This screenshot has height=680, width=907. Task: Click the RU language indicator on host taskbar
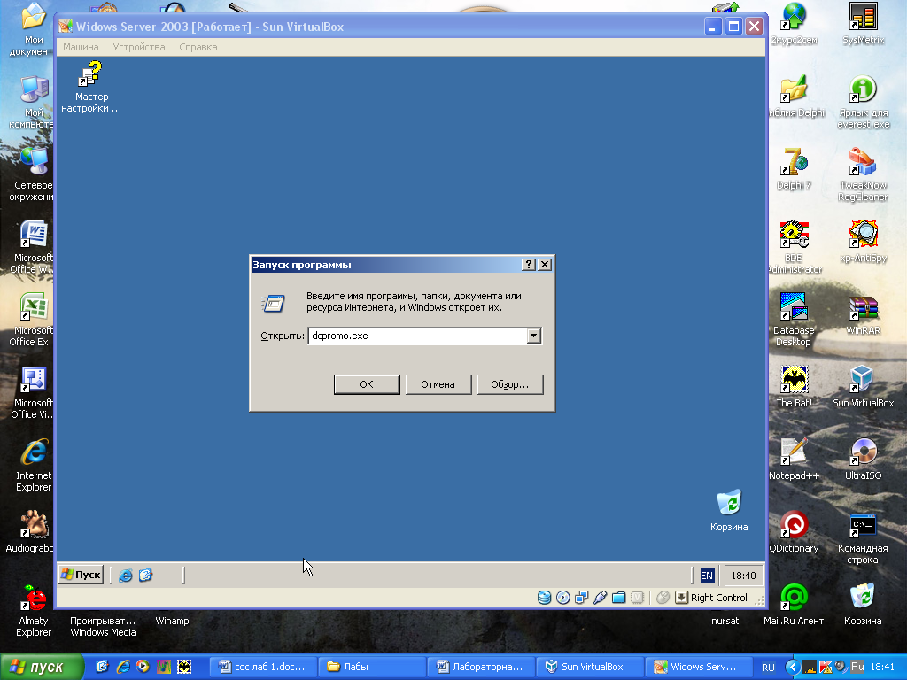768,668
